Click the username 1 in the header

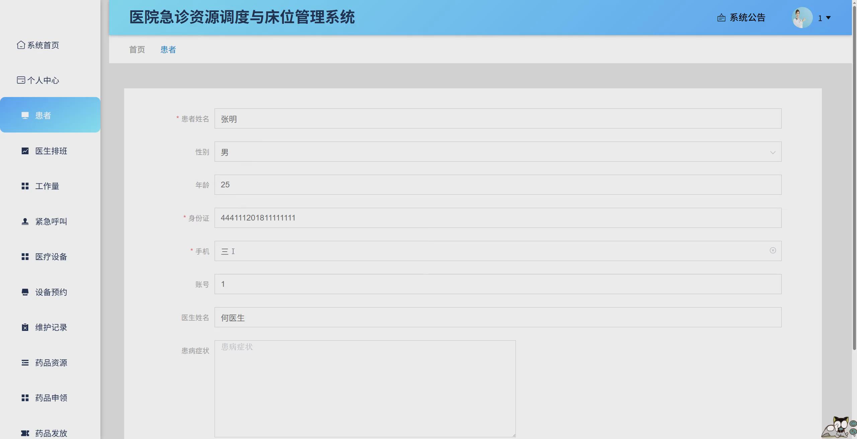[x=820, y=18]
